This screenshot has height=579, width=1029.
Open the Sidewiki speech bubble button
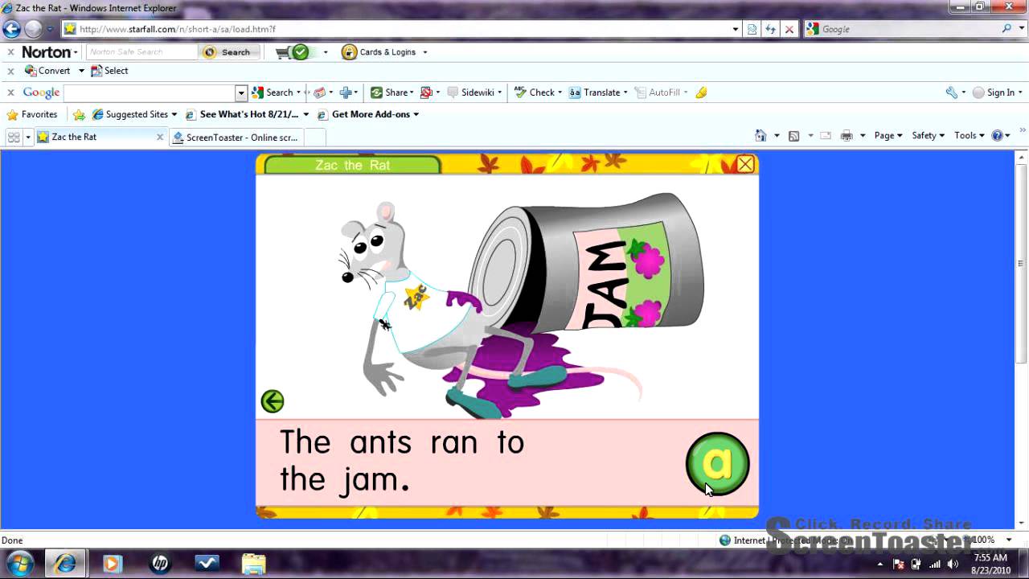click(x=474, y=92)
